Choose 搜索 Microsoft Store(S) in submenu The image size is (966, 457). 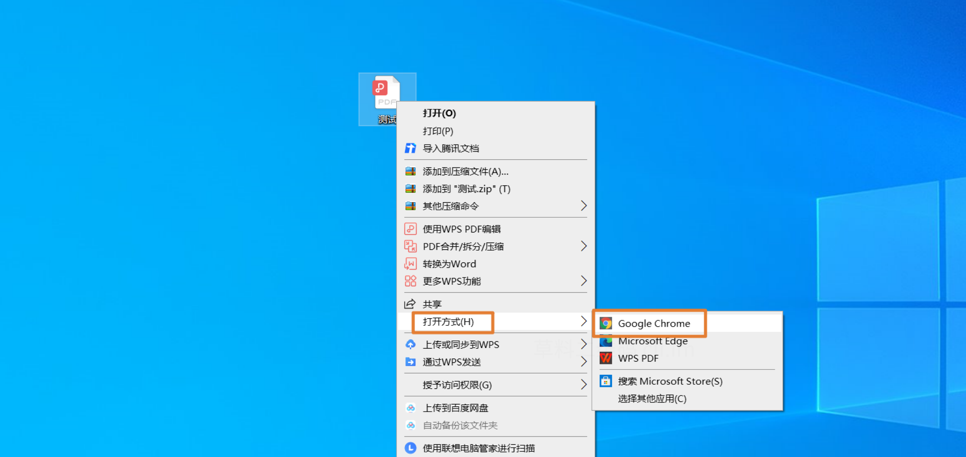coord(688,381)
